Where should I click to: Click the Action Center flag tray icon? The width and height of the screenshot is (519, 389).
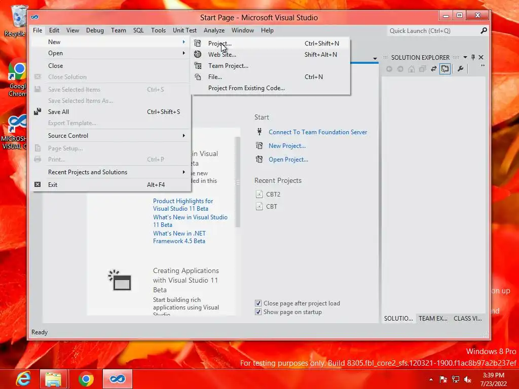[x=443, y=379]
